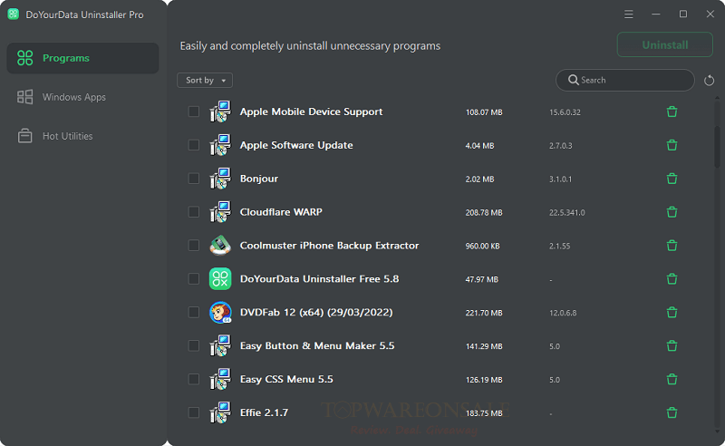Check the DoYourData Uninstaller Free 5.8 checkbox

194,278
